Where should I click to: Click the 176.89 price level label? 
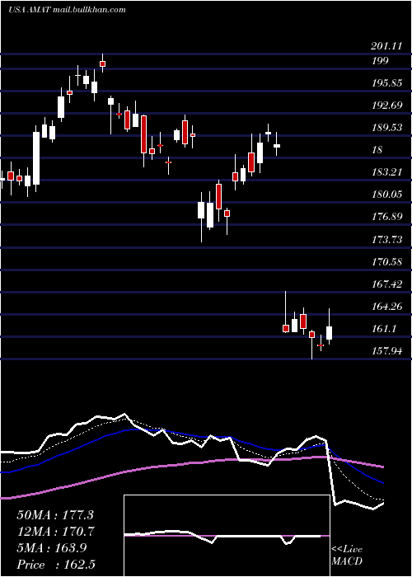(386, 216)
